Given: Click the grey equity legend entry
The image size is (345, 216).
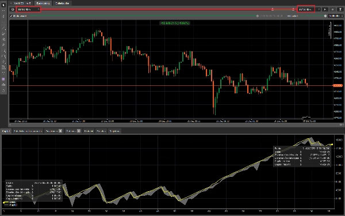Looking at the screenshot, I should click(10, 205).
